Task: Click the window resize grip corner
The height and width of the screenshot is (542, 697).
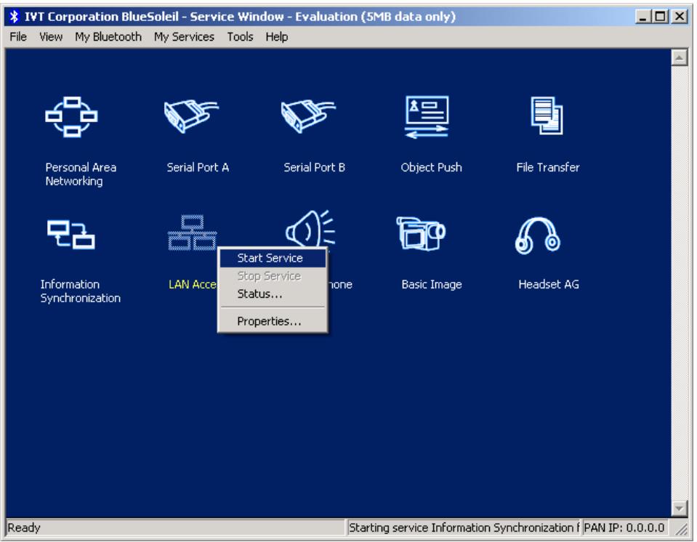Action: point(680,528)
